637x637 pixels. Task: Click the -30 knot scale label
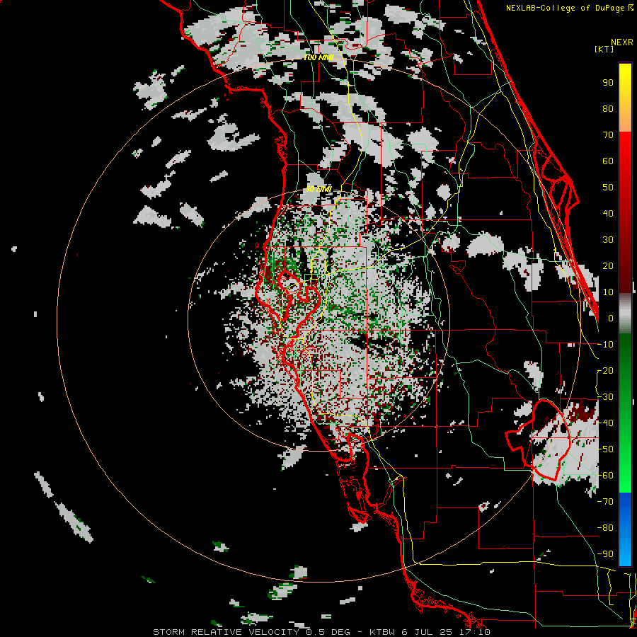pyautogui.click(x=605, y=397)
